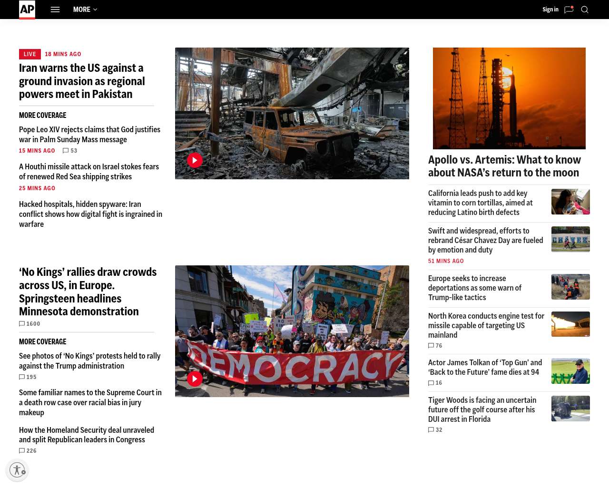Expand the MORE dropdown menu
This screenshot has height=487, width=609.
[x=85, y=10]
